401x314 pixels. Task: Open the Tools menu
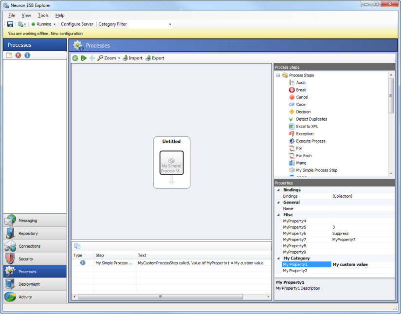coord(43,16)
